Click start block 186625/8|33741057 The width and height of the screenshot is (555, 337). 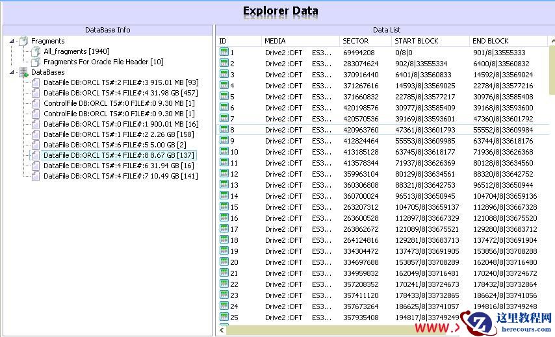pos(427,306)
